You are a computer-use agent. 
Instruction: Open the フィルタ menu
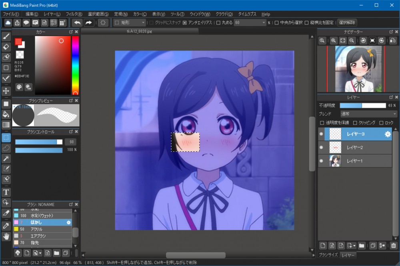tap(74, 14)
